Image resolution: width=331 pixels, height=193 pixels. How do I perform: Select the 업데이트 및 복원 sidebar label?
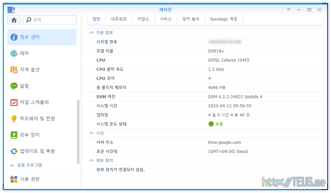pos(37,151)
